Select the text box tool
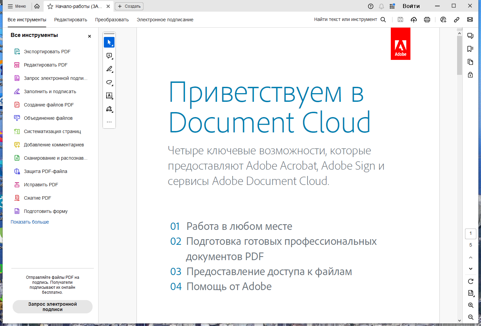This screenshot has width=481, height=326. [x=109, y=95]
